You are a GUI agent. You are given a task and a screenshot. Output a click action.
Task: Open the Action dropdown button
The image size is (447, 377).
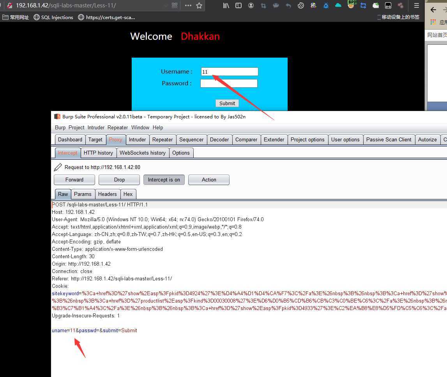pos(209,180)
